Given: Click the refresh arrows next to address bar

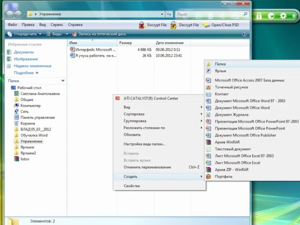Looking at the screenshot, I should tap(169, 14).
